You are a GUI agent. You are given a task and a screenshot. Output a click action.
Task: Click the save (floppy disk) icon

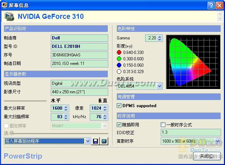pos(95,141)
